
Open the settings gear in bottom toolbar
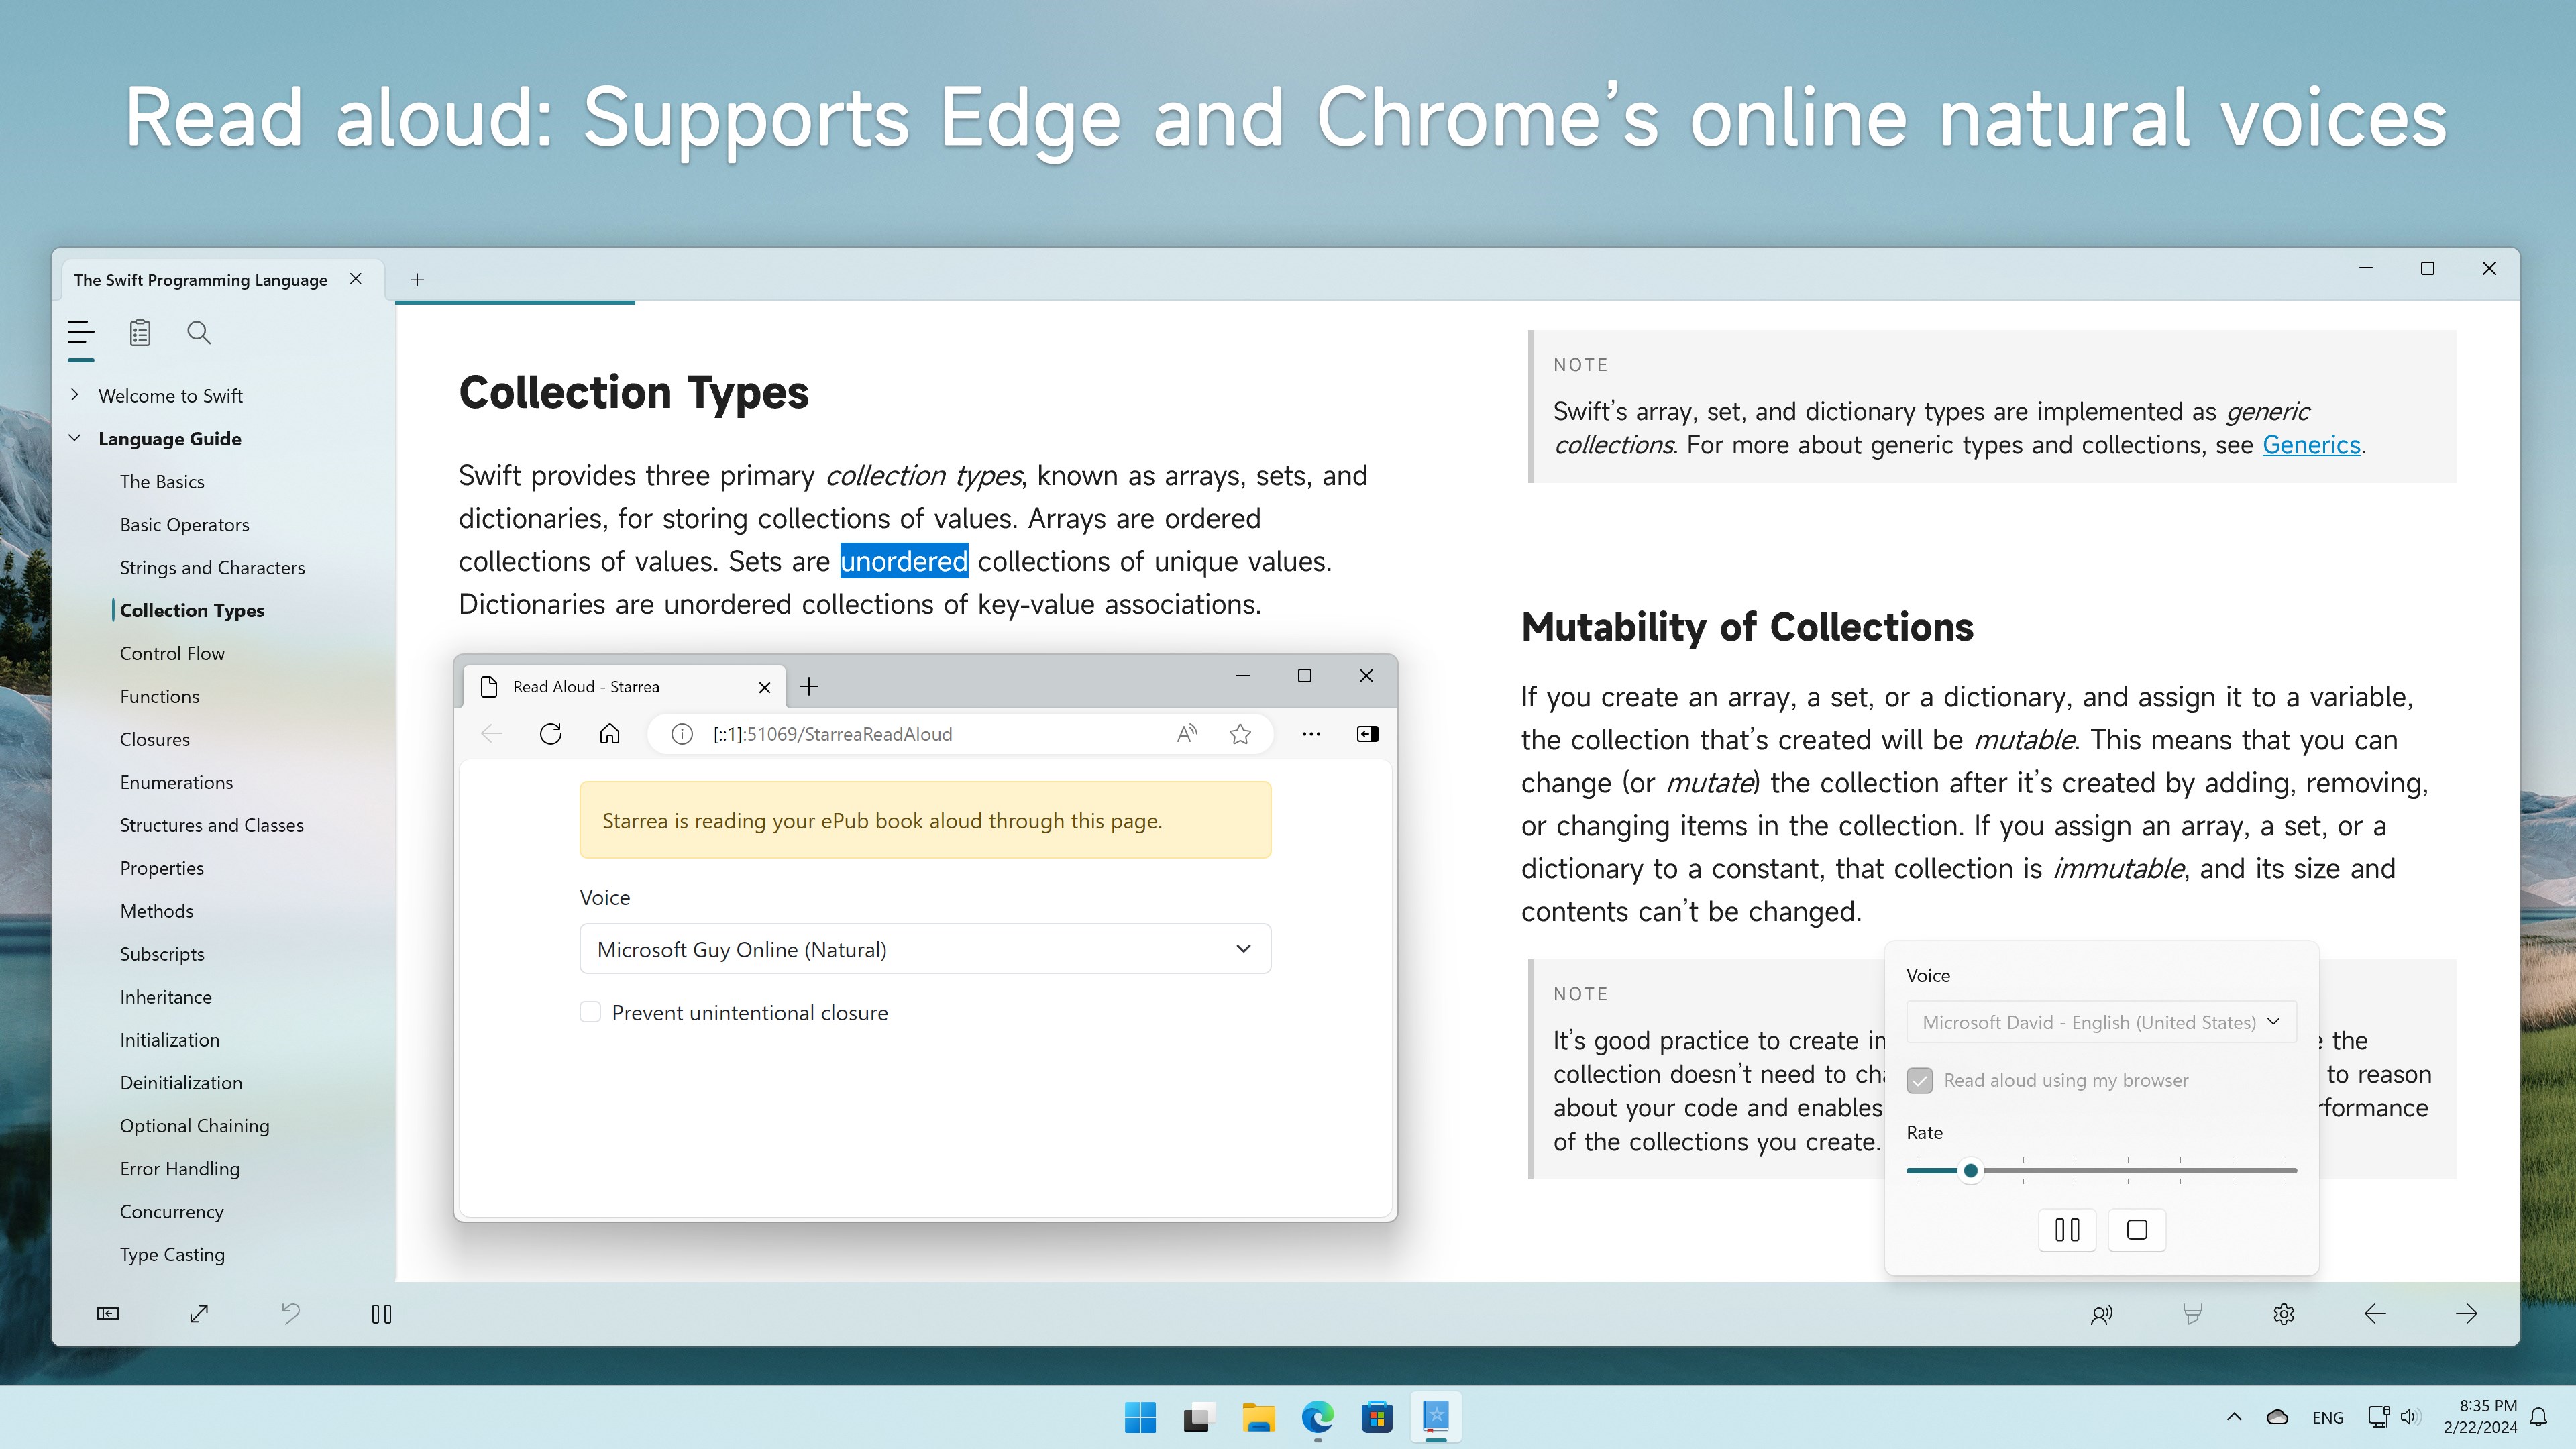(x=2283, y=1314)
